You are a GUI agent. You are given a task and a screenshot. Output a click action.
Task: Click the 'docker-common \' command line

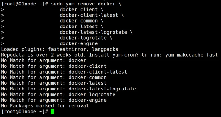81,21
